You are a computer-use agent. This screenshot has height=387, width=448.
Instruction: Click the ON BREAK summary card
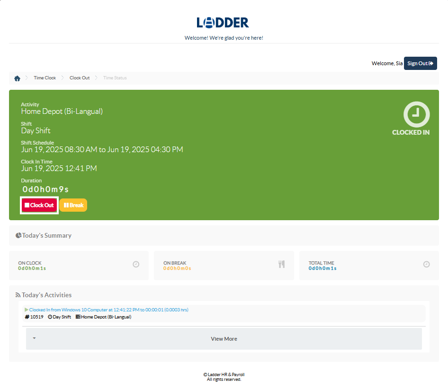click(224, 266)
